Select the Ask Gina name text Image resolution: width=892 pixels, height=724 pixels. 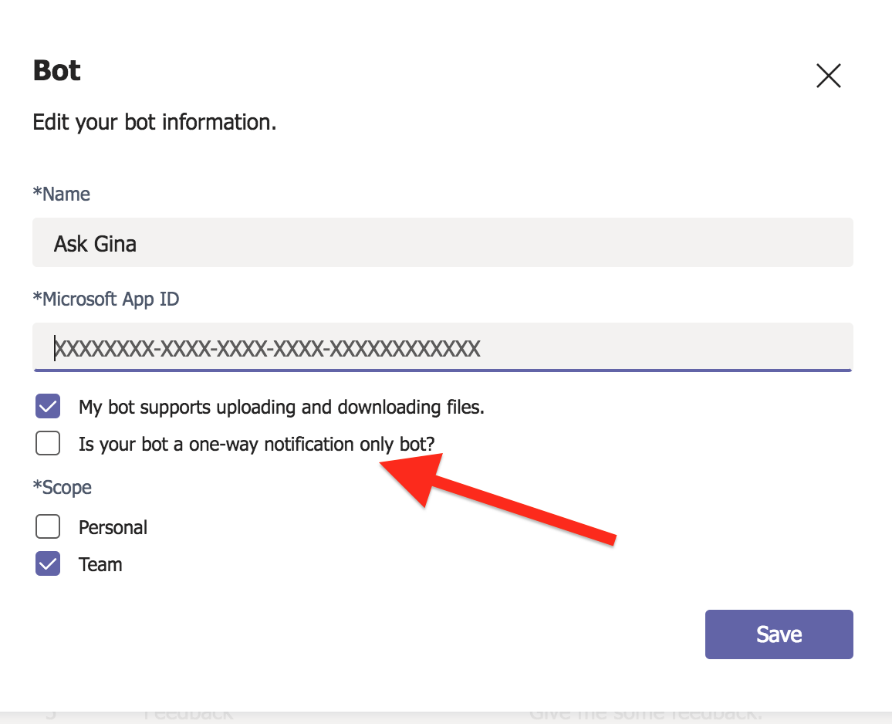pyautogui.click(x=95, y=243)
